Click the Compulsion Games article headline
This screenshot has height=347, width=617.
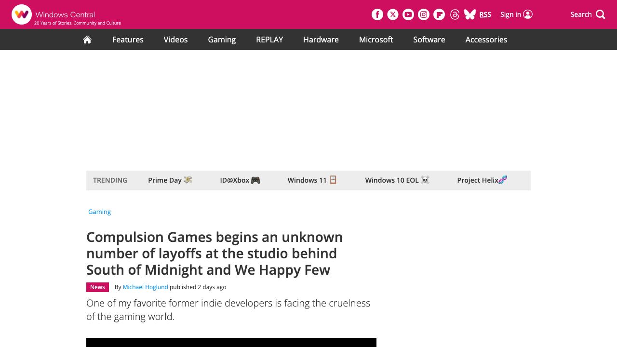pos(215,254)
